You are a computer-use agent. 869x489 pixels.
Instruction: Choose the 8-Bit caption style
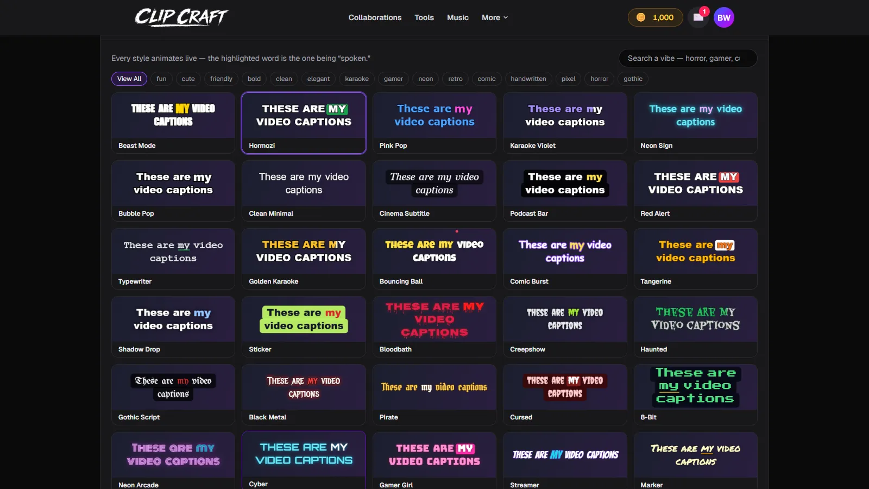point(696,394)
